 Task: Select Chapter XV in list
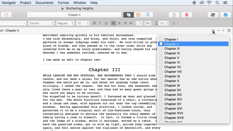click(193, 104)
